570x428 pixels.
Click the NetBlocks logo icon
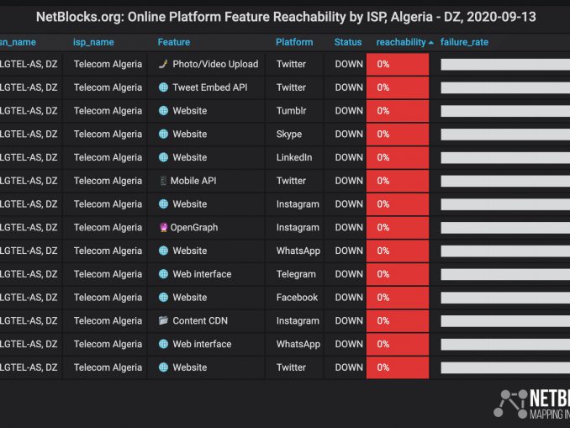coord(510,404)
